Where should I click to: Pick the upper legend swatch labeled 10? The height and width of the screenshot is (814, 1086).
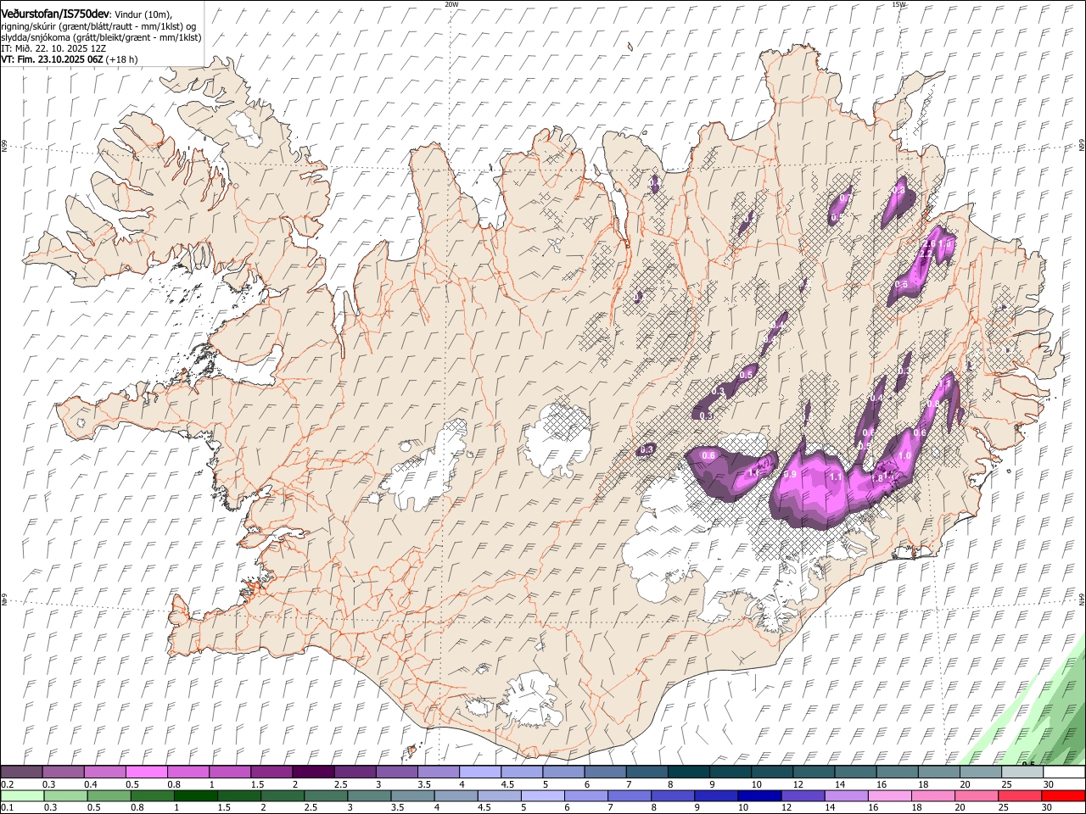point(772,772)
